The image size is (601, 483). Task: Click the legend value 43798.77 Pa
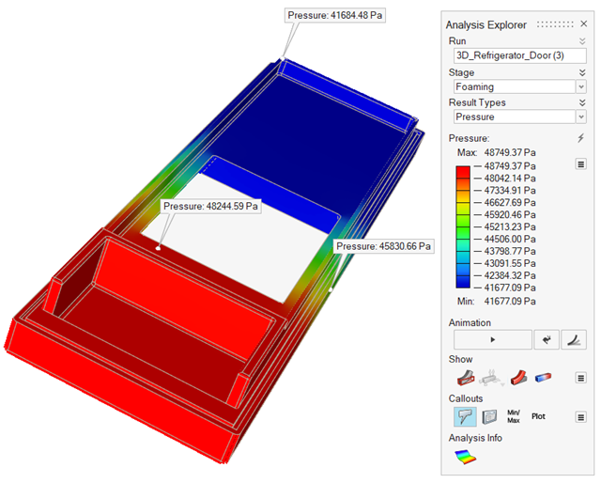(x=510, y=251)
